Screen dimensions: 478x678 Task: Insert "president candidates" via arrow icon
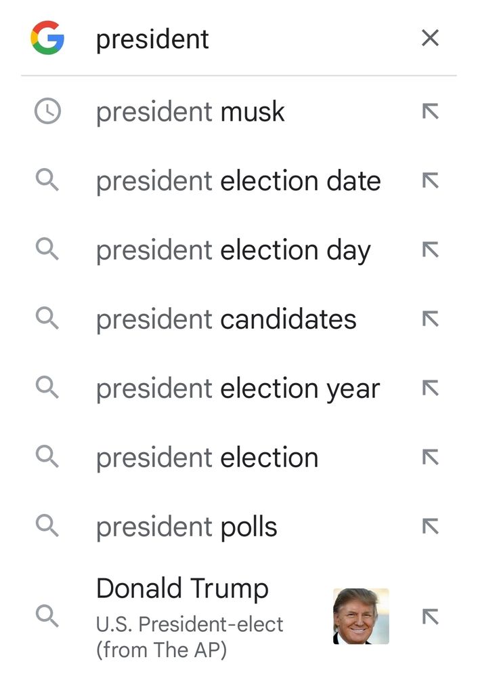430,319
